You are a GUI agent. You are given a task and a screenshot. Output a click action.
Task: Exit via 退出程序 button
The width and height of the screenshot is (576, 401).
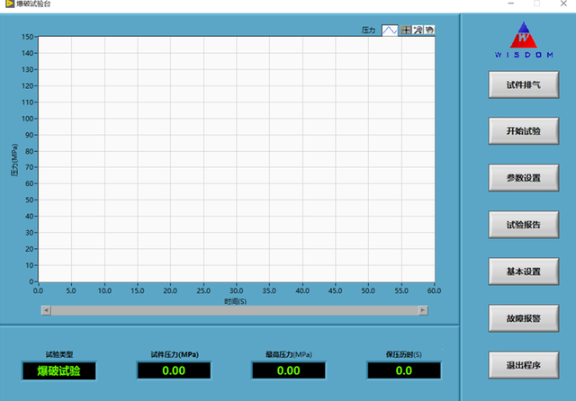tap(523, 365)
